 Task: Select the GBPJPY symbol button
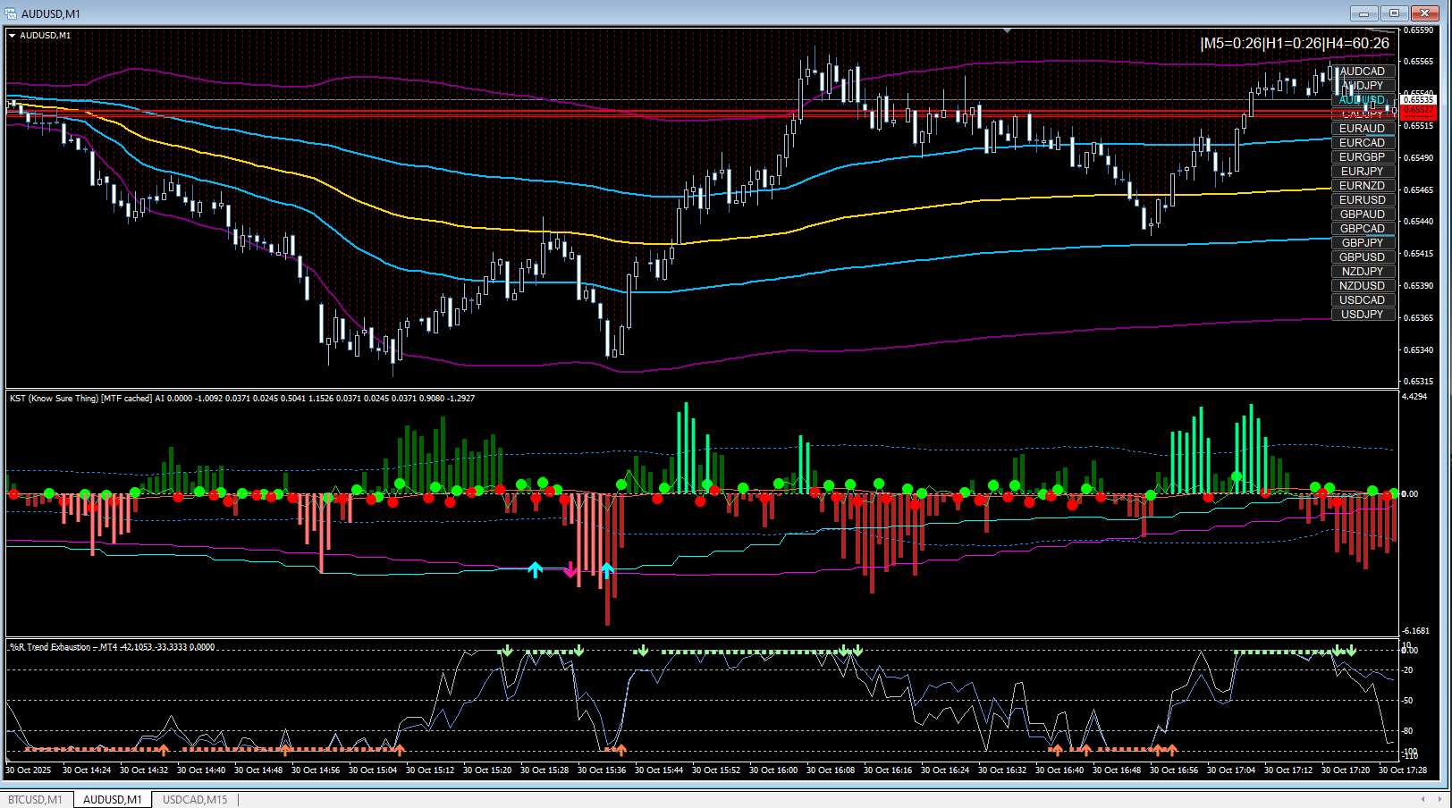pyautogui.click(x=1362, y=243)
